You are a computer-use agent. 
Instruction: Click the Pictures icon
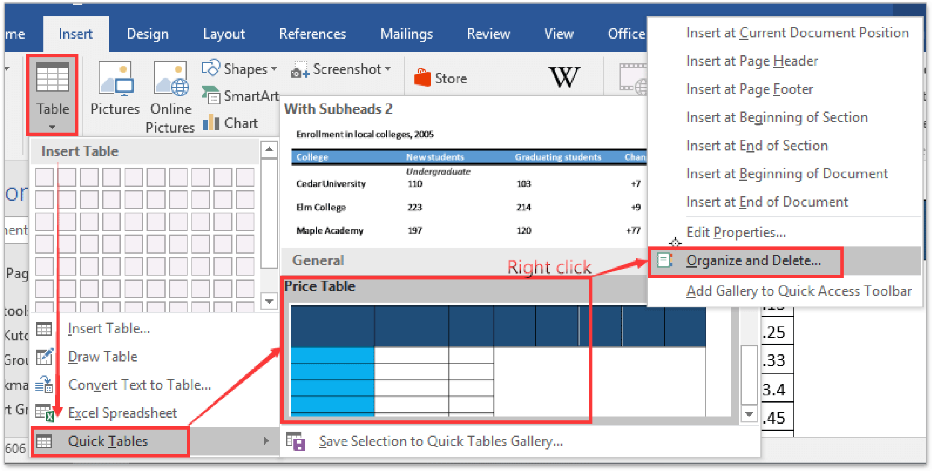coord(115,80)
